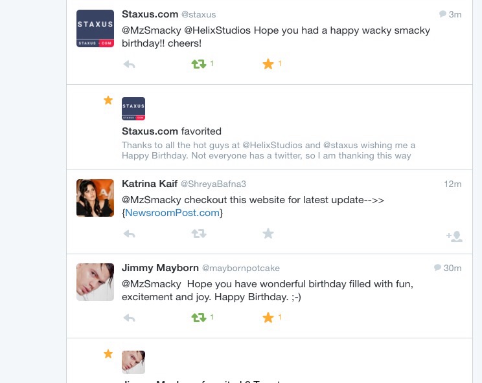Click Jimmy Mayborn's avatar in tweet
The image size is (482, 383).
click(x=95, y=282)
